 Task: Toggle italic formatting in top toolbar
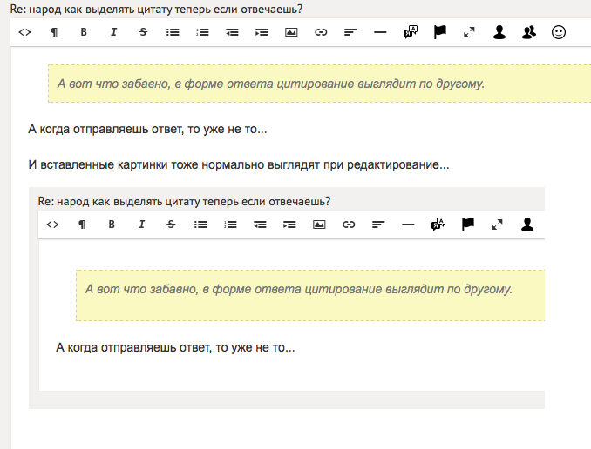click(113, 32)
